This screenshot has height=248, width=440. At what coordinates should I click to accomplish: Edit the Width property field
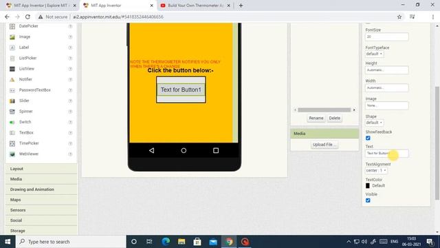[x=386, y=87]
